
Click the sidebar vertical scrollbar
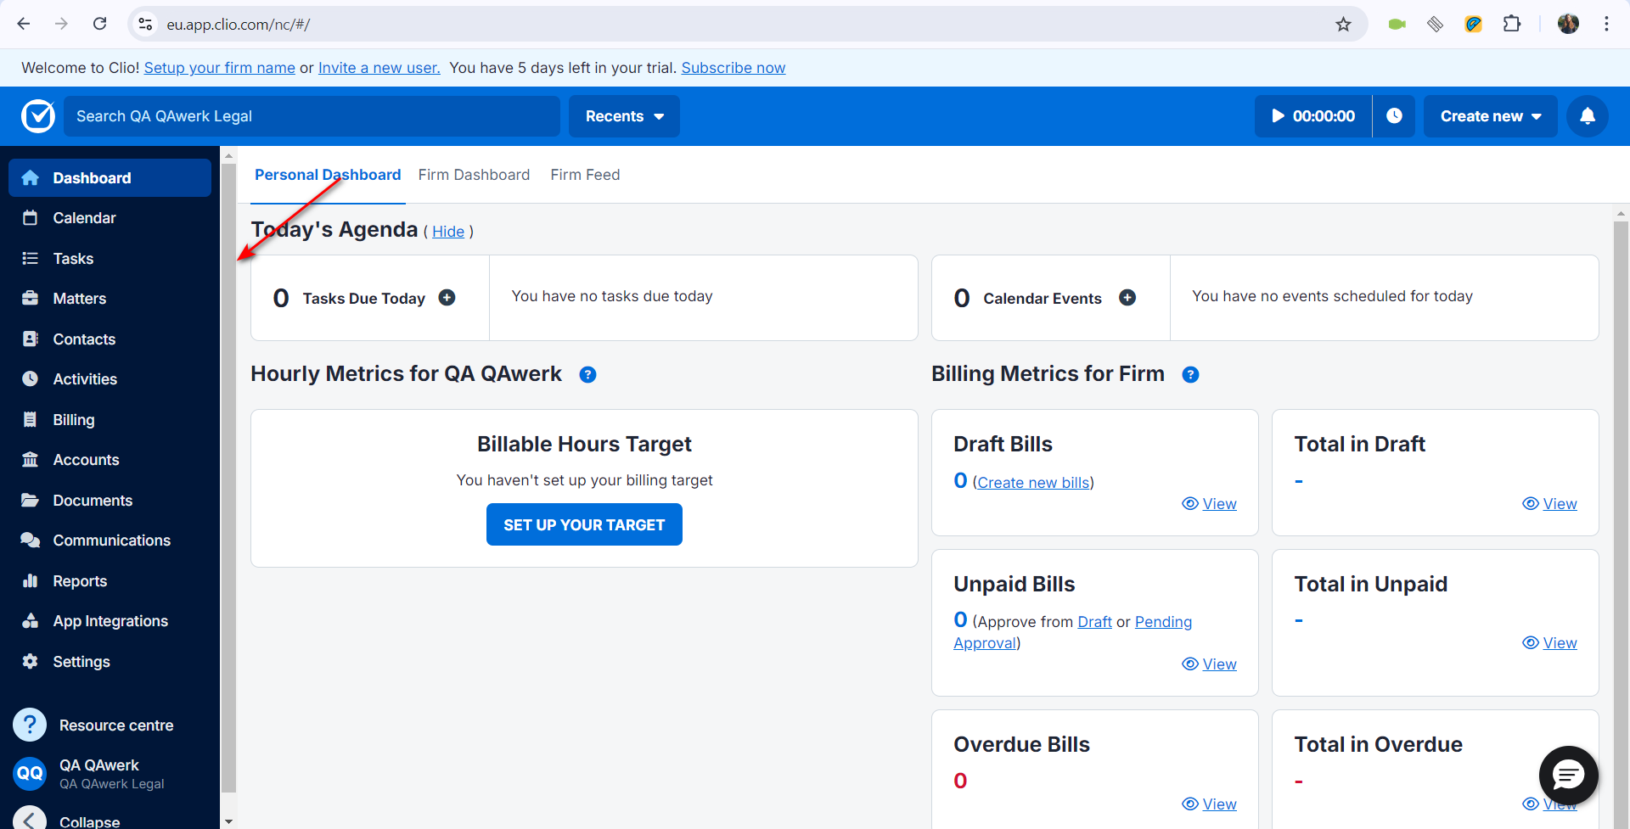point(228,478)
